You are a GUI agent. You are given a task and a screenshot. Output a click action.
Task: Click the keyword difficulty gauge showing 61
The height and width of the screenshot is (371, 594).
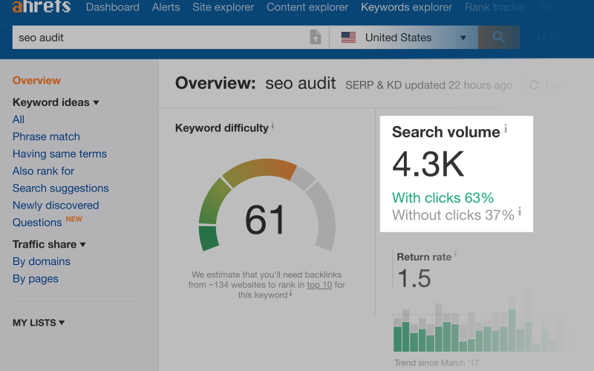click(x=266, y=215)
